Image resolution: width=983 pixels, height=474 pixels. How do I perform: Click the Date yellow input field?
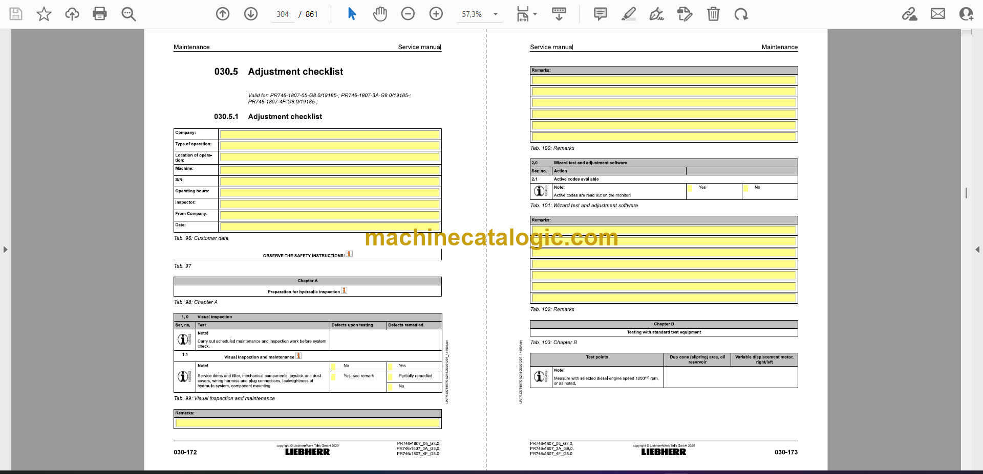[x=330, y=227]
